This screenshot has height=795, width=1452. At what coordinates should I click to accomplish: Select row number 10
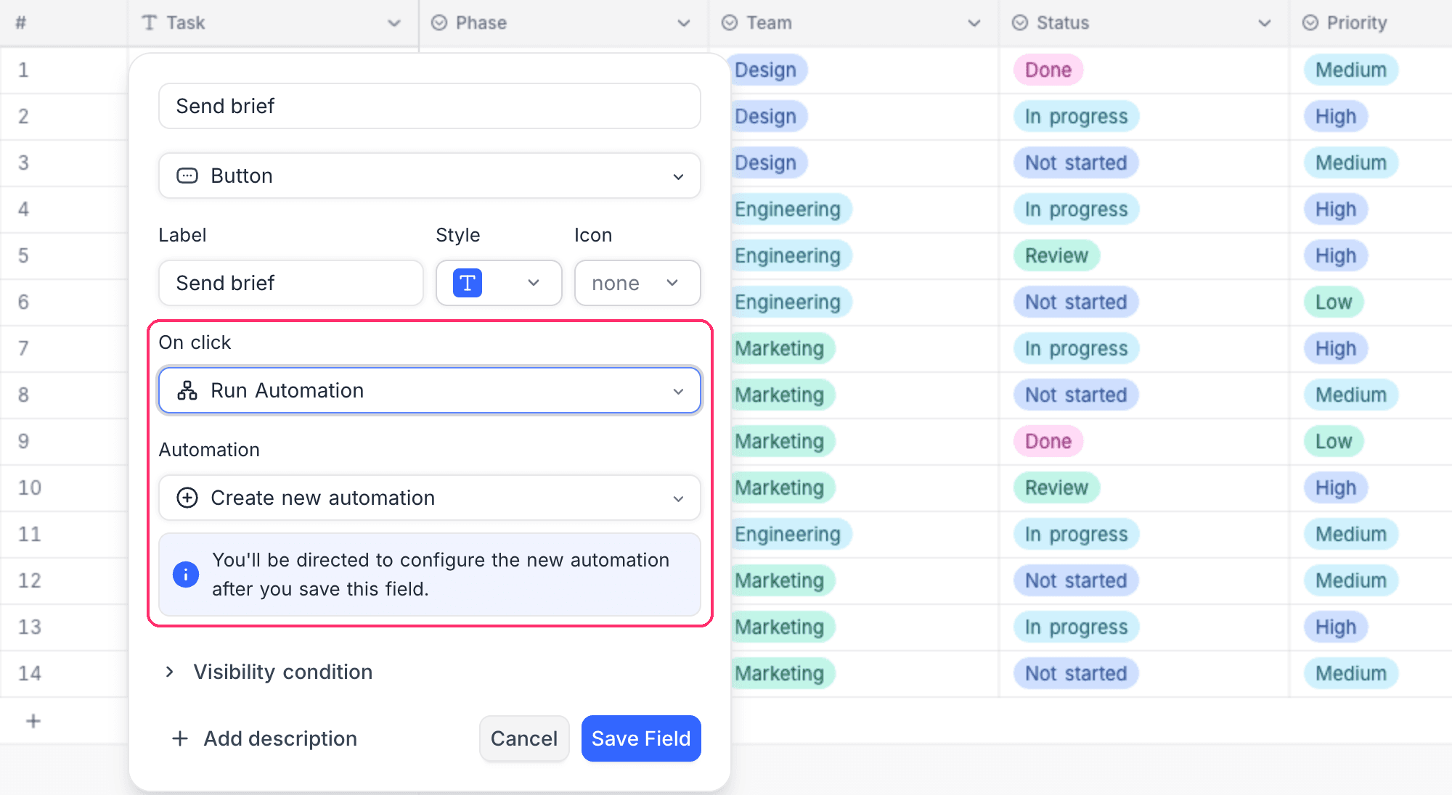[x=30, y=487]
